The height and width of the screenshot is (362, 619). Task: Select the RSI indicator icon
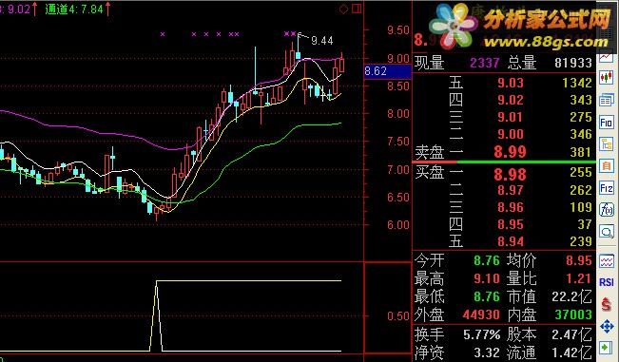pyautogui.click(x=607, y=282)
